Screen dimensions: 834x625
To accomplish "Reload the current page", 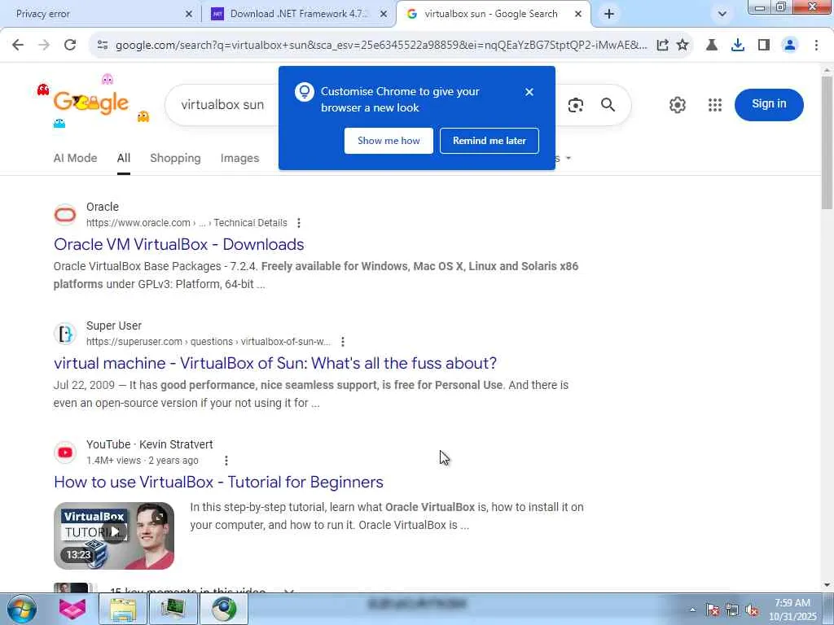I will 70,46.
